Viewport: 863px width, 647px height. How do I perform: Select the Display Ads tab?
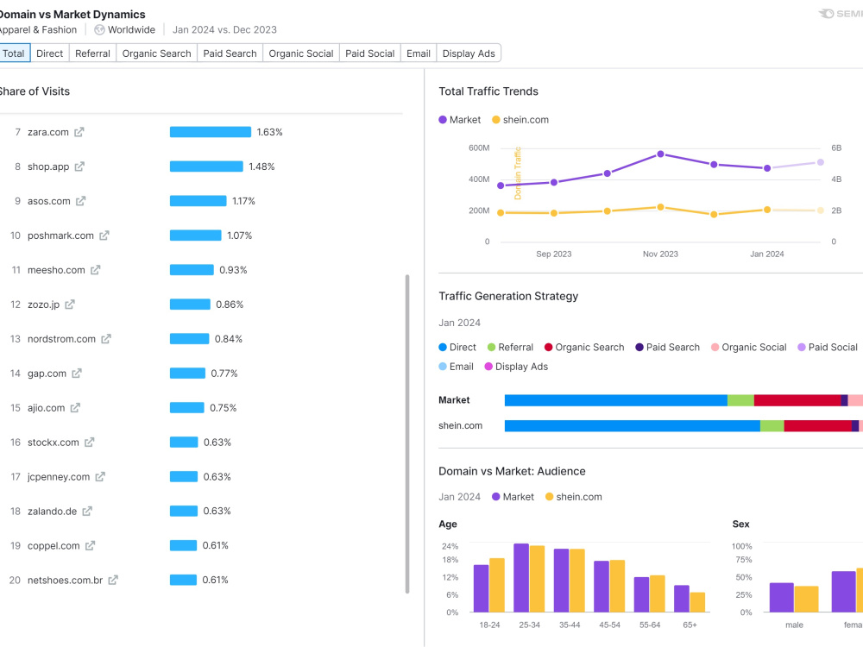click(469, 53)
